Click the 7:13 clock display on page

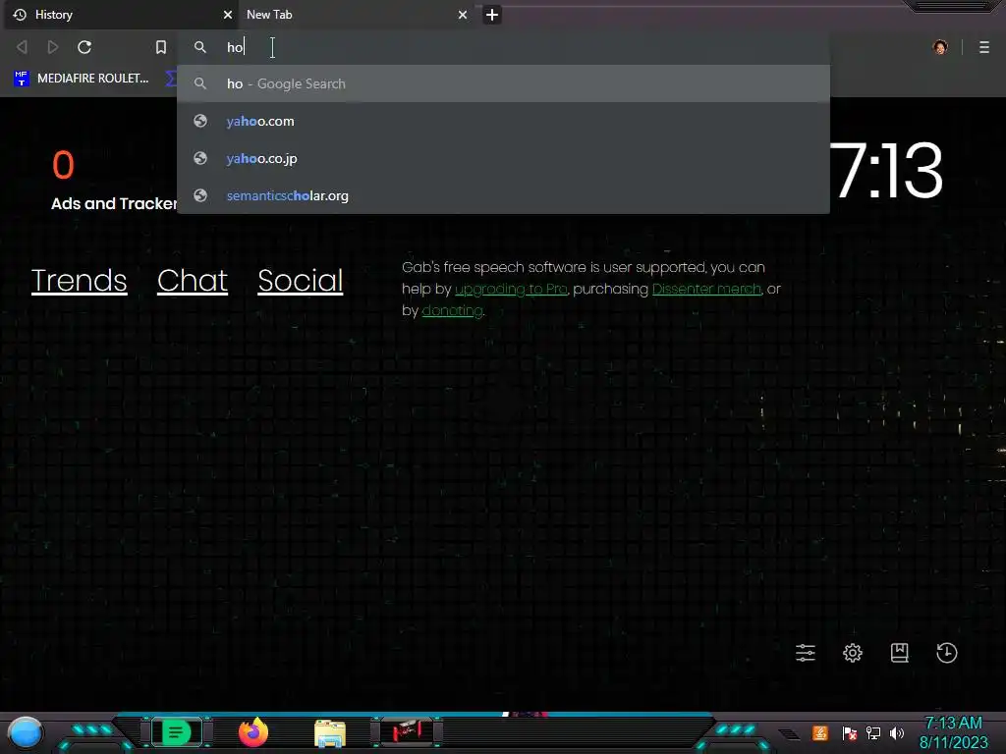(886, 171)
